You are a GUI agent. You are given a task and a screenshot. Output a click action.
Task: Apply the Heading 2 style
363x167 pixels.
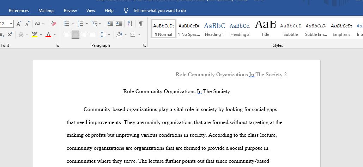tap(240, 28)
